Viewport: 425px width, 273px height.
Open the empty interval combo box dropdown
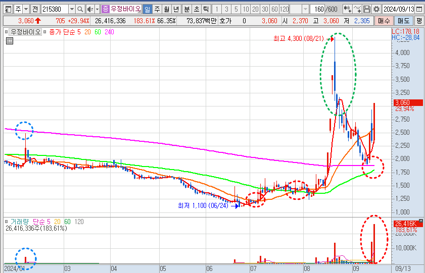coord(305,10)
